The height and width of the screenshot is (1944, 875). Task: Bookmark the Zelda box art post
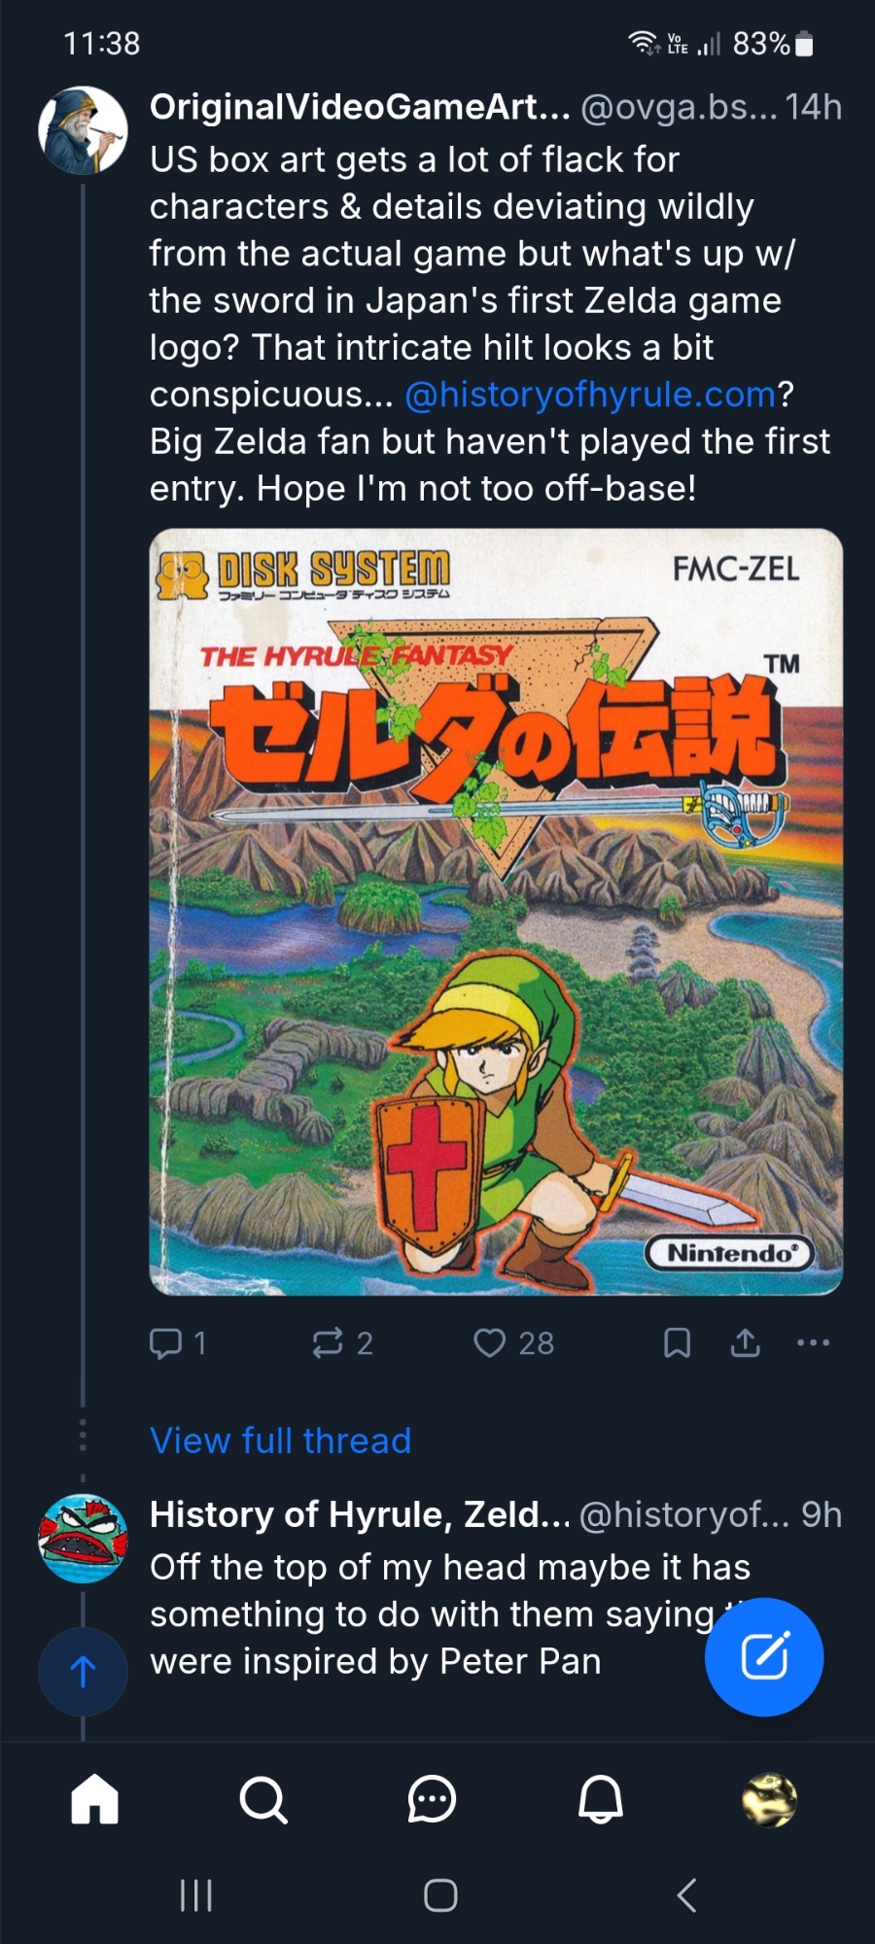pos(677,1343)
